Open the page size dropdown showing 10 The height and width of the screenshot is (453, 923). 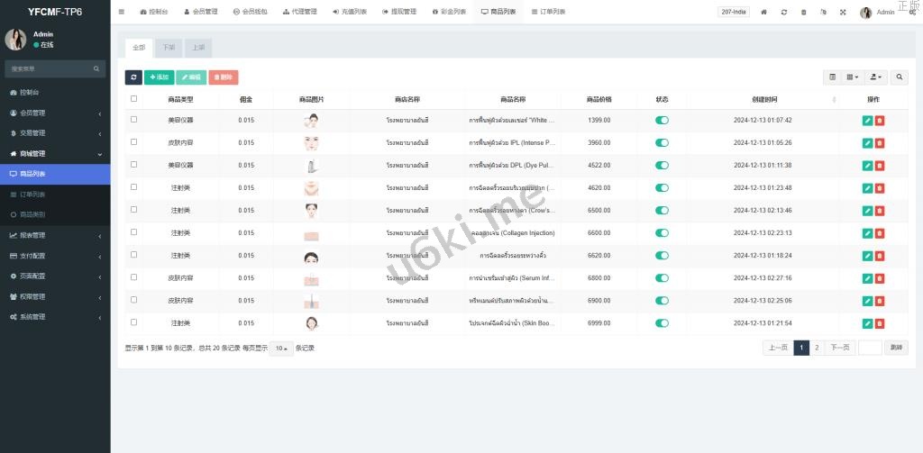tap(280, 348)
